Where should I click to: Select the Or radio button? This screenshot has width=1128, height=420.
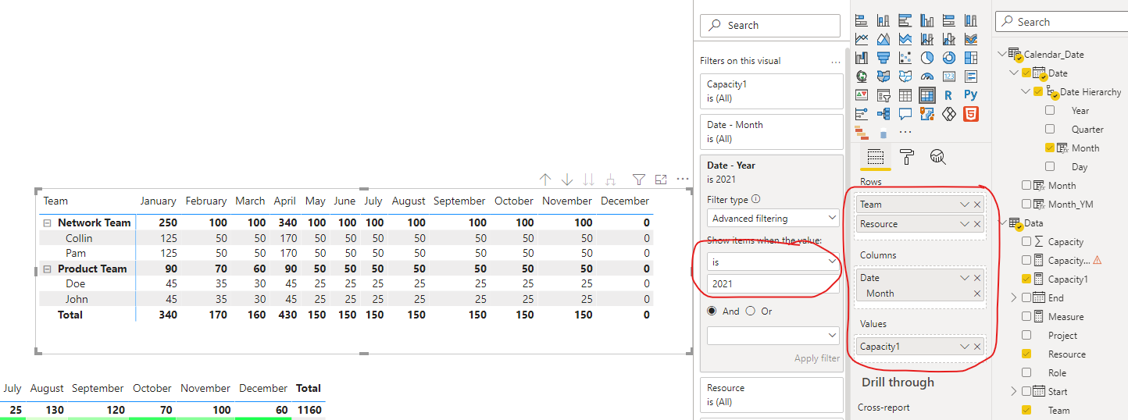[750, 311]
